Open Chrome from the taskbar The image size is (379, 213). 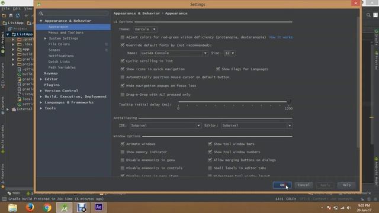[x=47, y=208]
